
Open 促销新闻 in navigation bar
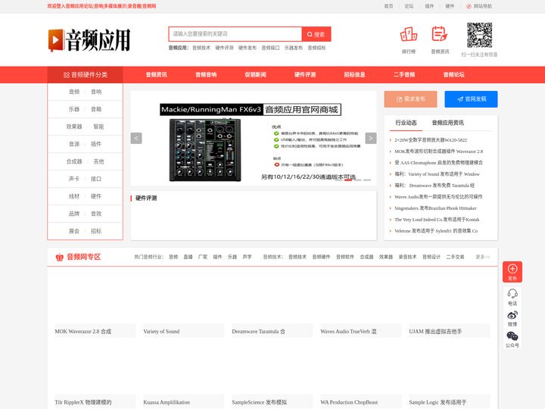256,74
